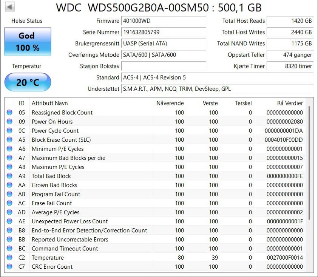Image resolution: width=318 pixels, height=277 pixels.
Task: Click the Brukergrensesnitt field UASP (Serial ATA)
Action: [x=164, y=43]
